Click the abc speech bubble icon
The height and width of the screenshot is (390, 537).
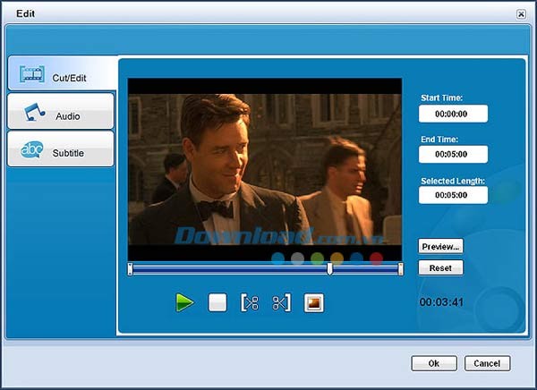pyautogui.click(x=32, y=149)
